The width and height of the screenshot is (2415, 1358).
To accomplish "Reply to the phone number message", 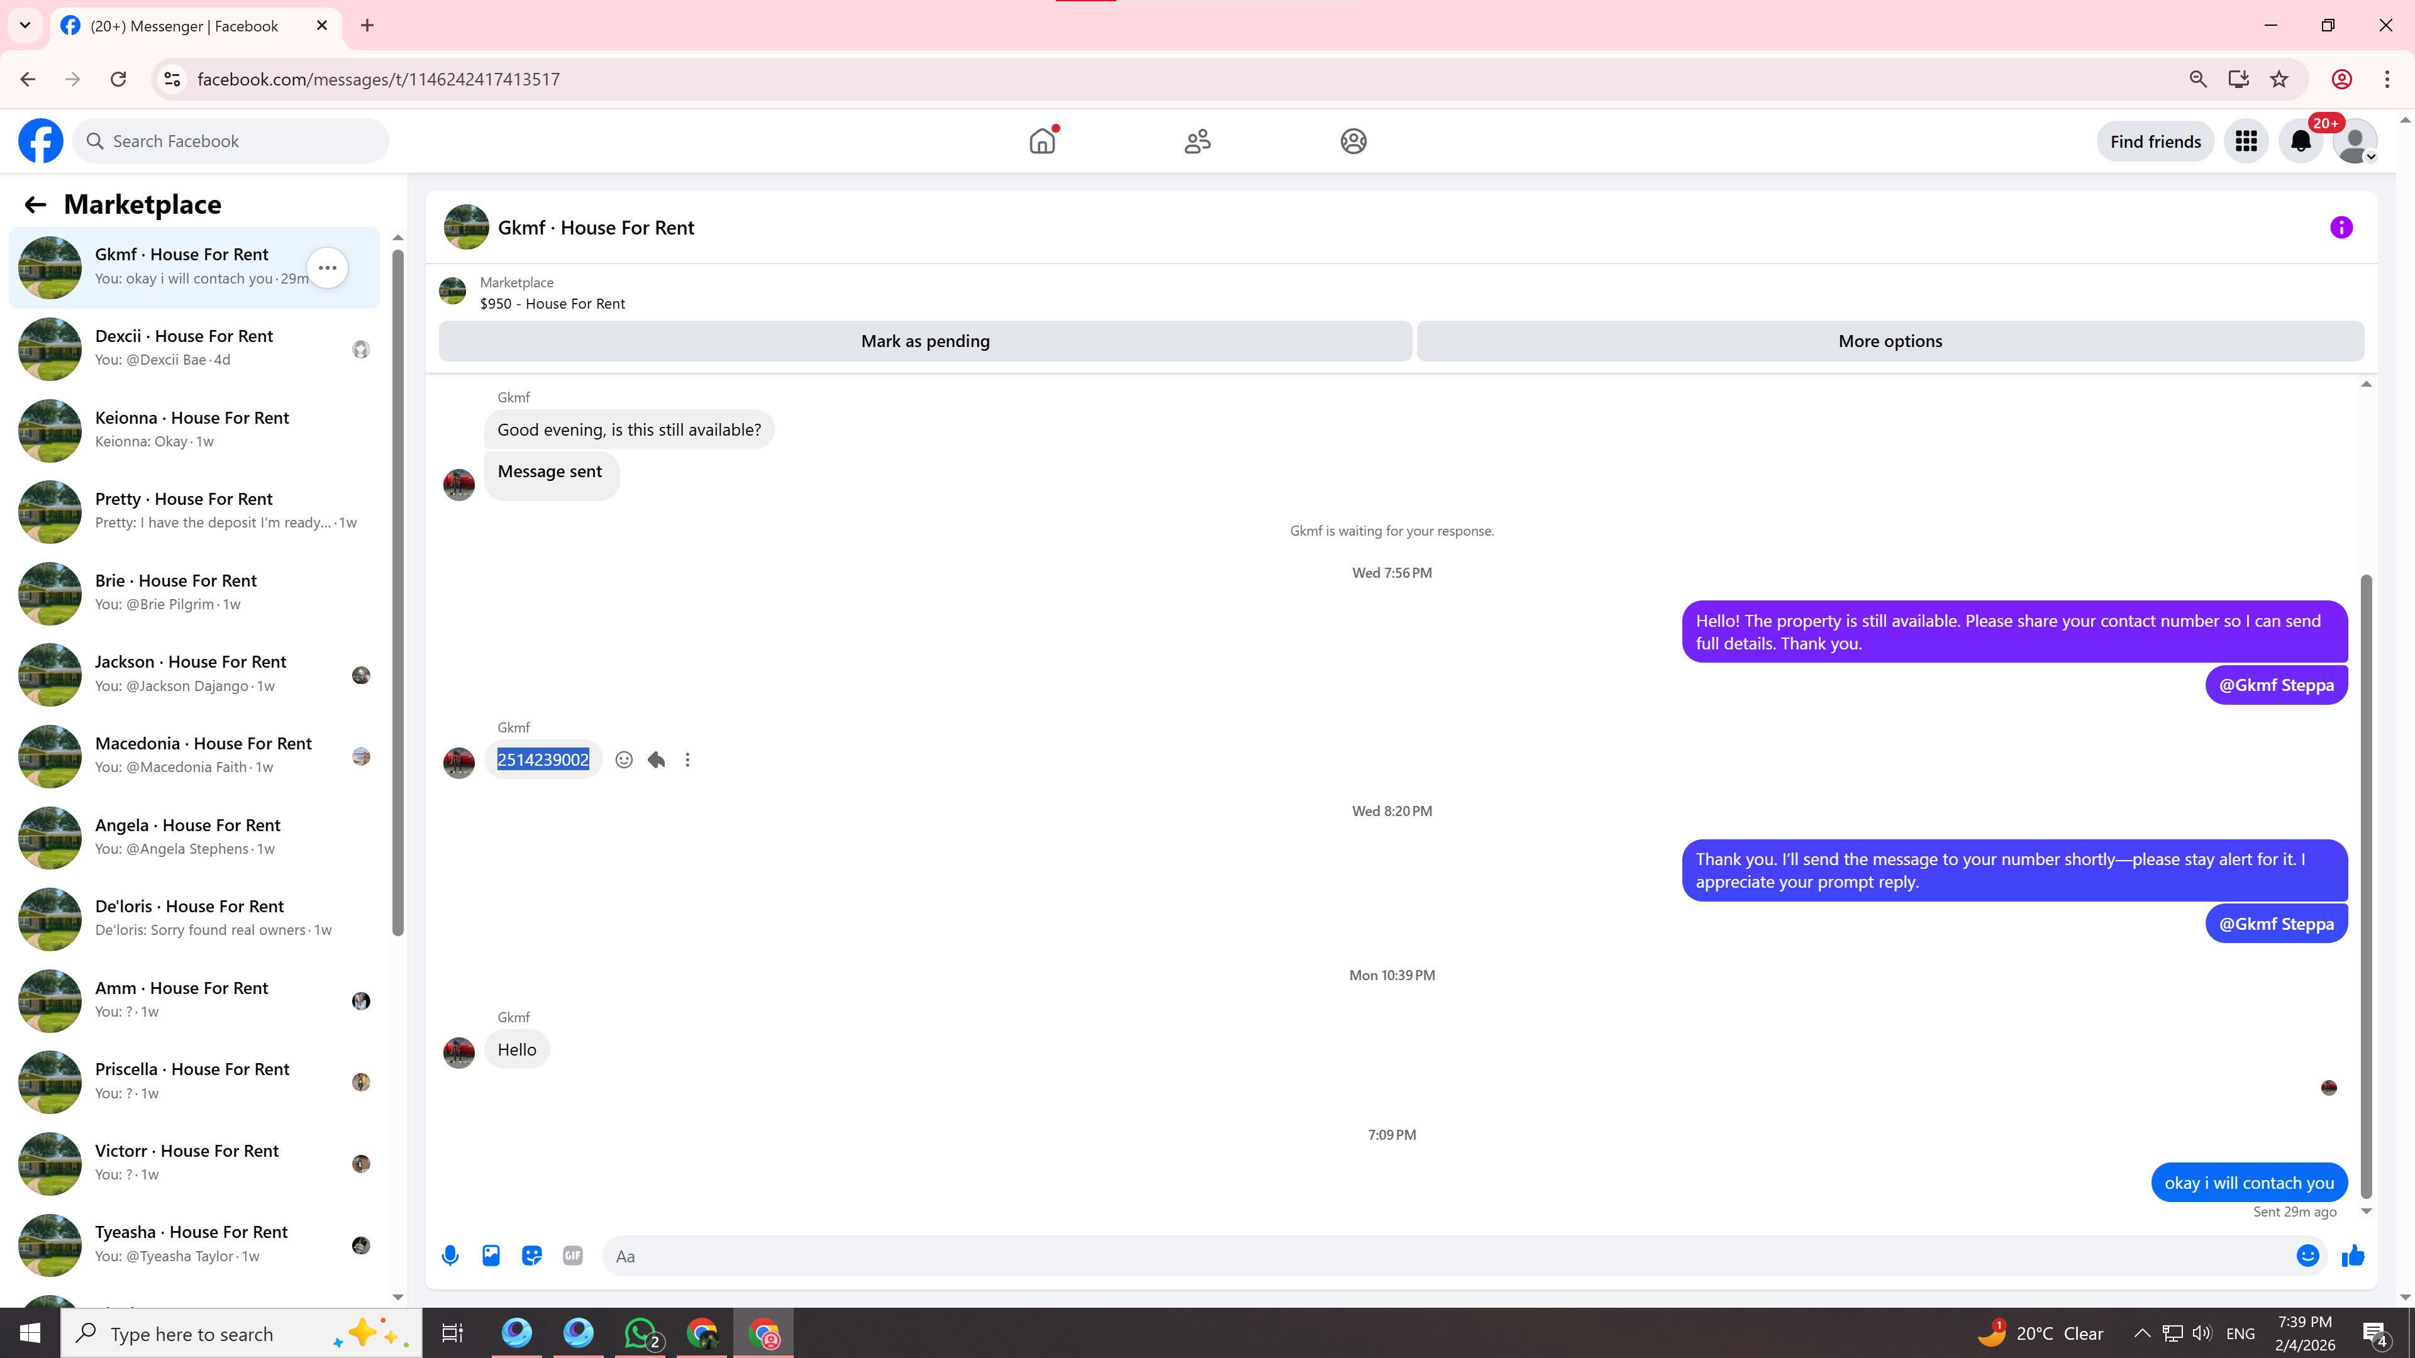I will click(x=656, y=760).
